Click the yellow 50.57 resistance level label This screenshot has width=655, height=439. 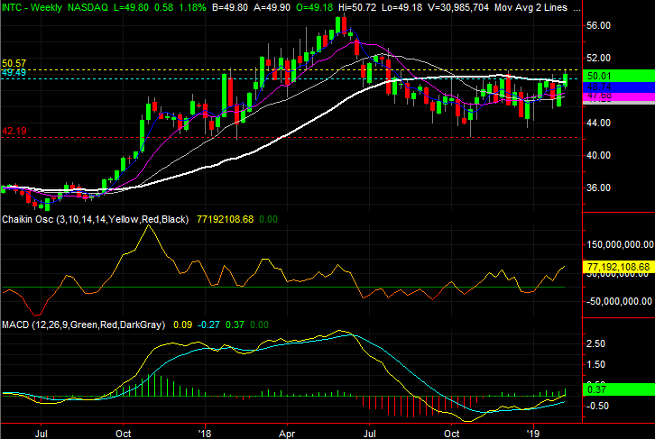click(14, 63)
